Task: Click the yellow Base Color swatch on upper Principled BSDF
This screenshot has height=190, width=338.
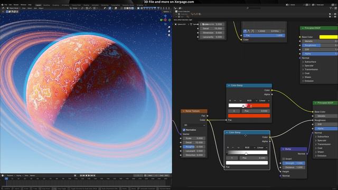Action: pos(328,37)
